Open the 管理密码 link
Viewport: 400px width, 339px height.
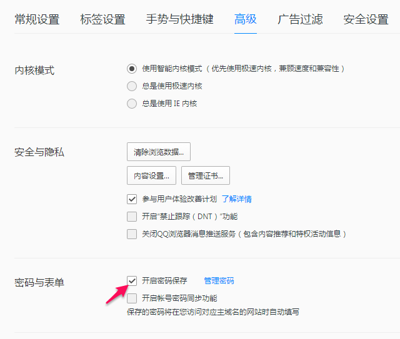[219, 281]
